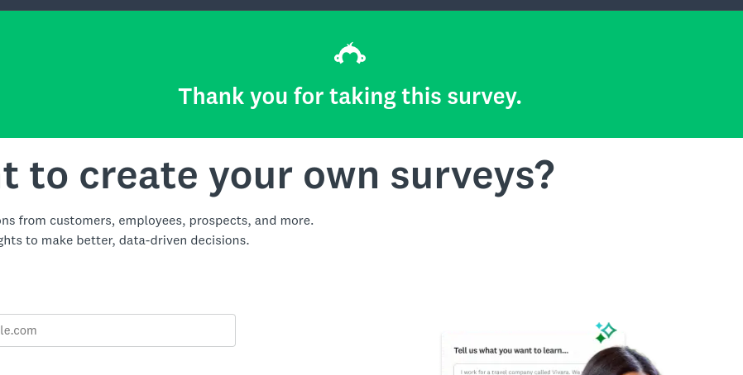Click the small teal sparkle star

pyautogui.click(x=598, y=325)
